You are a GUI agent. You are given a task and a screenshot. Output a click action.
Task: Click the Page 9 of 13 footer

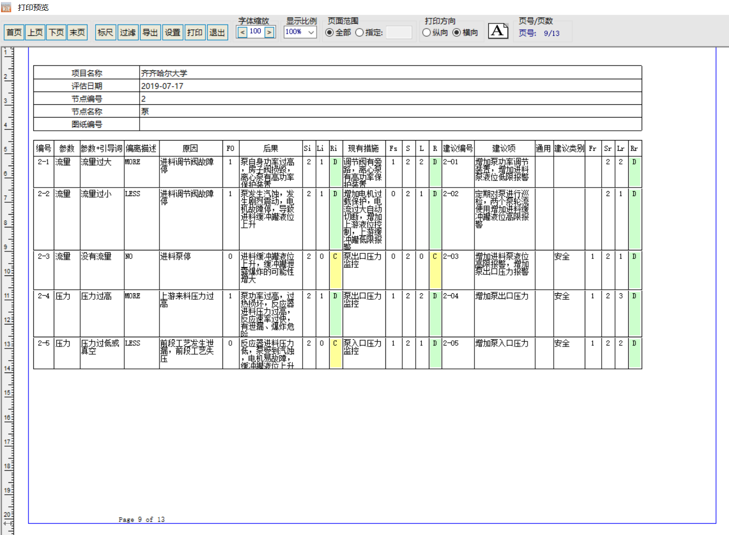(142, 519)
